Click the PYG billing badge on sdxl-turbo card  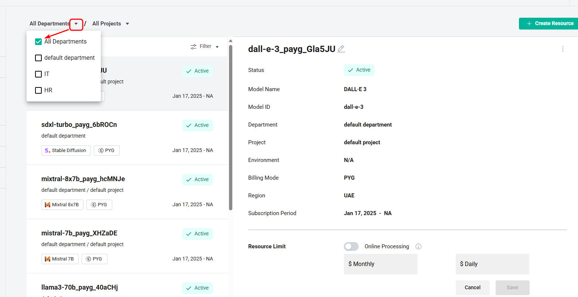[x=106, y=151]
